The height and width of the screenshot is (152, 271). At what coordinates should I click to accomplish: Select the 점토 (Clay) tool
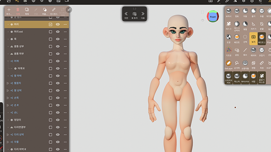tap(237, 13)
